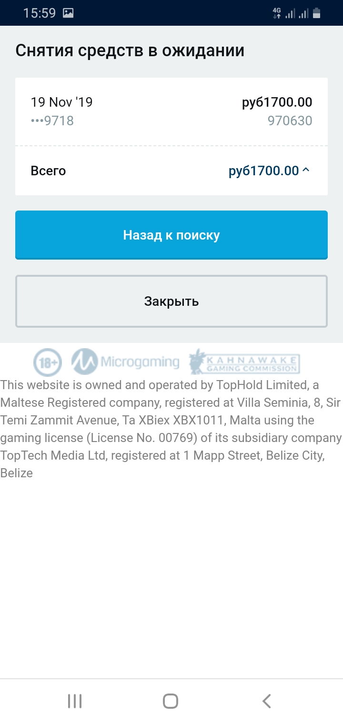Tap the Android home button
The image size is (343, 724).
(x=171, y=701)
